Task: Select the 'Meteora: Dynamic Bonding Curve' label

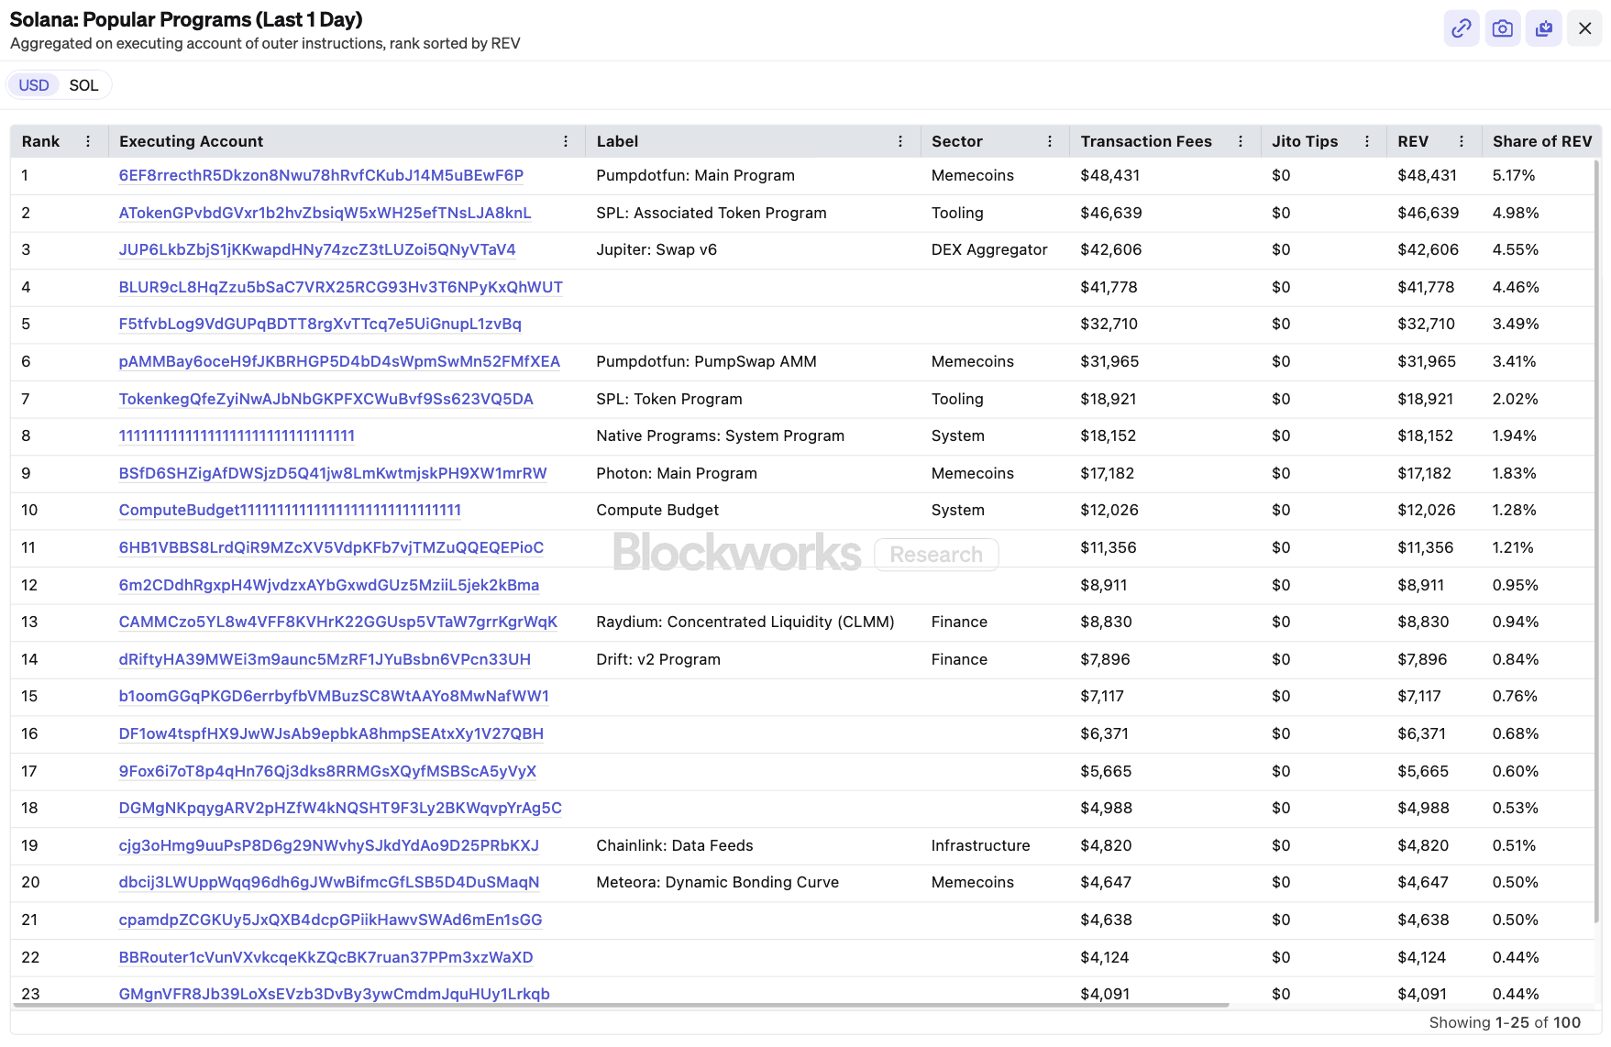Action: click(717, 882)
